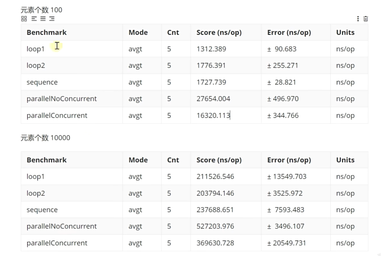Click avgt in the 1312.389 row
Viewport: 382px width, 256px height.
click(x=135, y=49)
